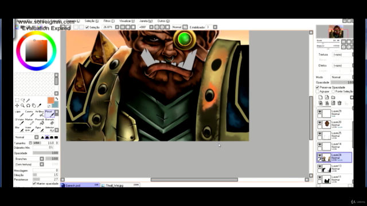
Task: Choose the Caneta pen brush
Action: 29,113
